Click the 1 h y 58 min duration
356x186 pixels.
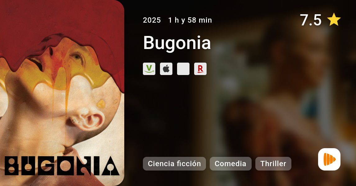[x=190, y=20]
